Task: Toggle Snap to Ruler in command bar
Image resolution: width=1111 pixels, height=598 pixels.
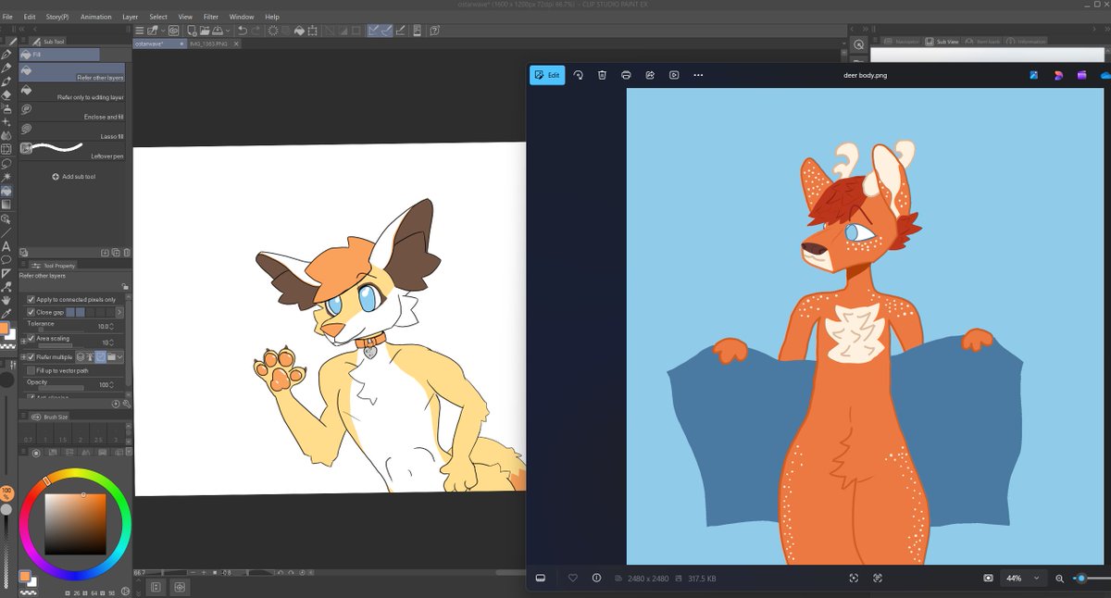Action: click(x=373, y=30)
